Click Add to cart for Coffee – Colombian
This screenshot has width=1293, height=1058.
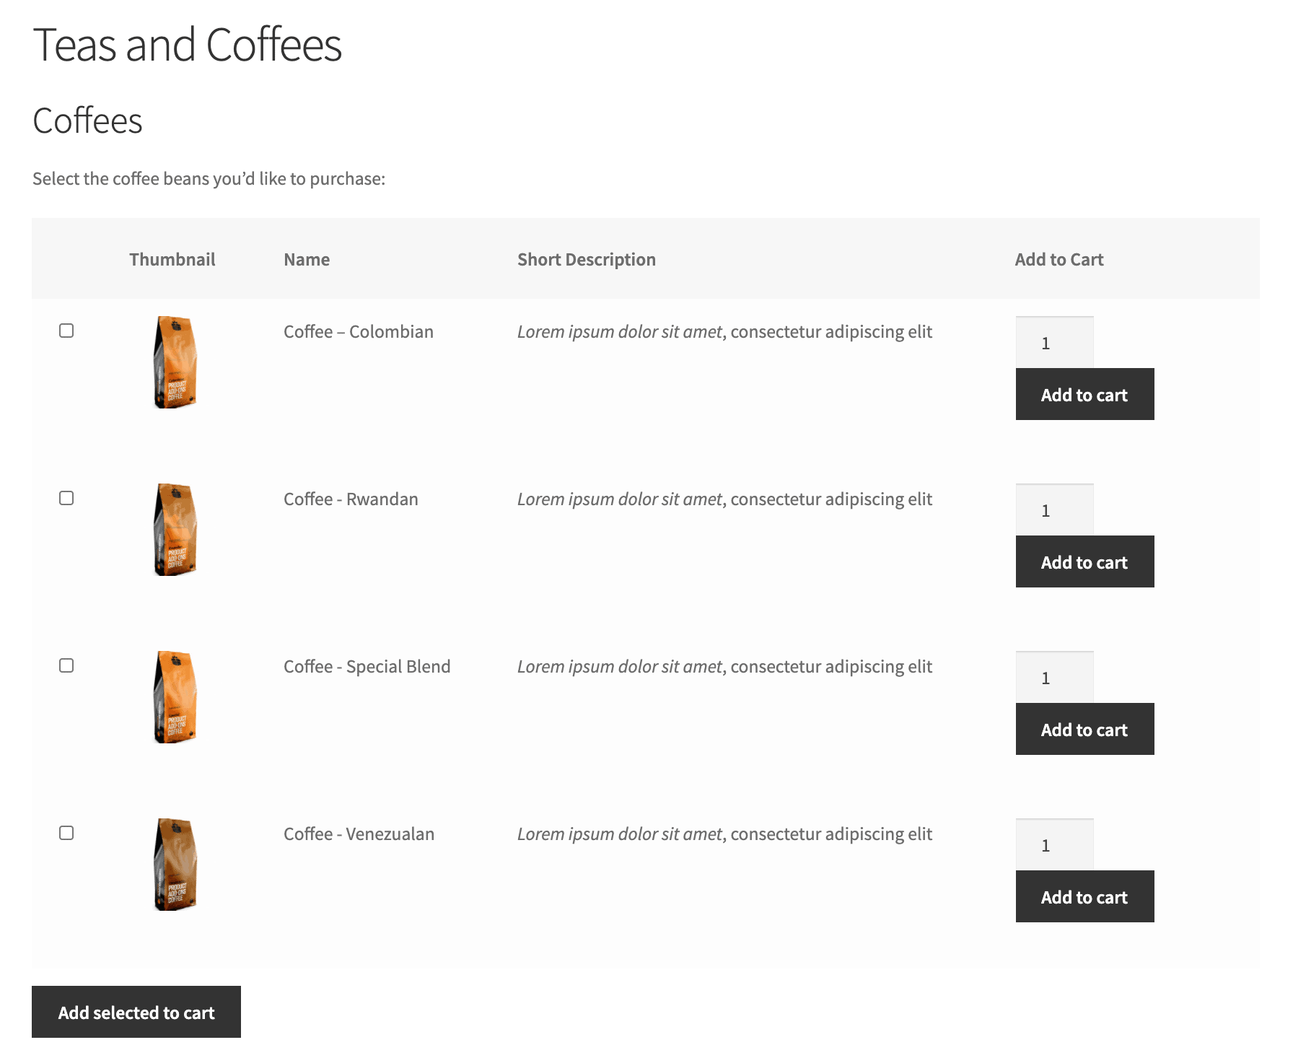tap(1084, 395)
